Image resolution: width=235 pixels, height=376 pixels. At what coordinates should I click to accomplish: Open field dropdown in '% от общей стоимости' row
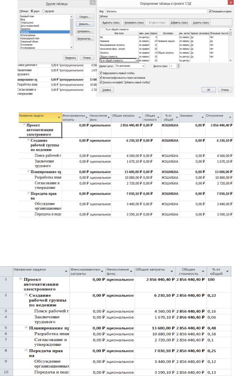pos(137,61)
